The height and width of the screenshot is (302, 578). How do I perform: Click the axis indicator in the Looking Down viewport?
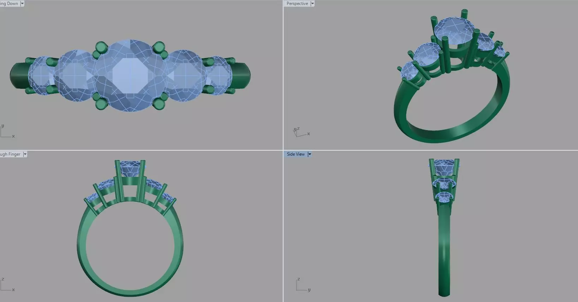click(7, 131)
